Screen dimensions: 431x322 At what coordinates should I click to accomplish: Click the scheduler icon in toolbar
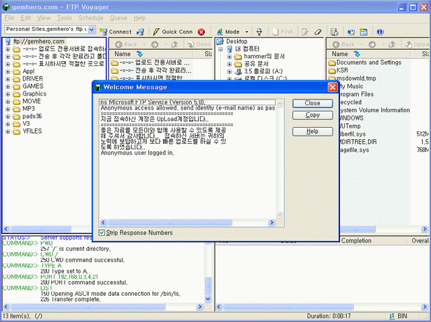334,32
